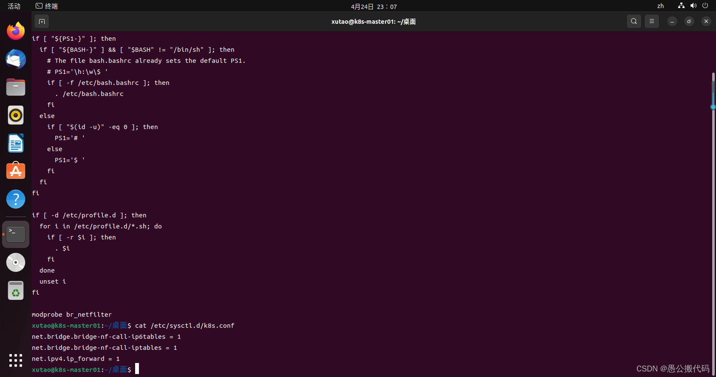Open Ubuntu Software store
The height and width of the screenshot is (377, 716).
coord(16,171)
